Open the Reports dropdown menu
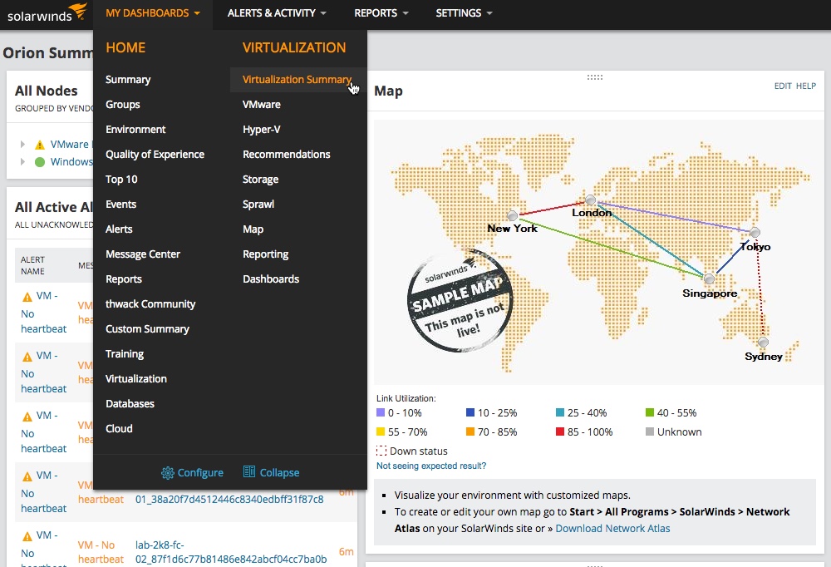831x567 pixels. coord(381,12)
